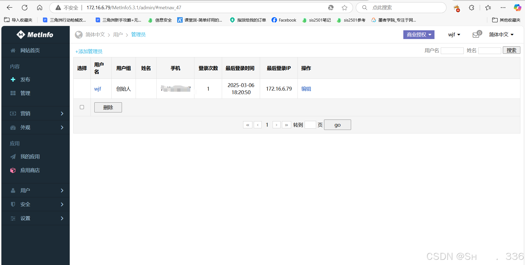This screenshot has width=525, height=265.
Task: Jump to first page with « button
Action: 248,125
